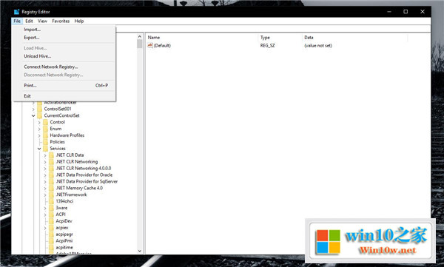Screen dimensions: 444x267
Task: Click the REG_SZ type cell
Action: point(268,45)
